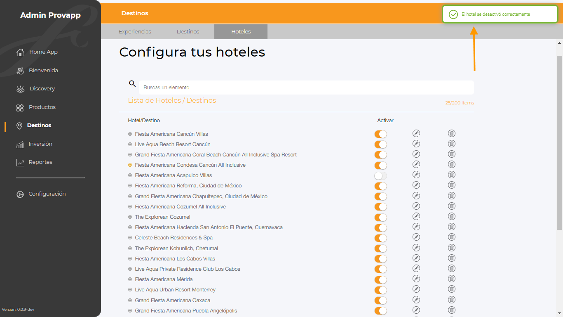Viewport: 563px width, 317px height.
Task: Open Bienvenida waving hand icon
Action: [x=20, y=71]
